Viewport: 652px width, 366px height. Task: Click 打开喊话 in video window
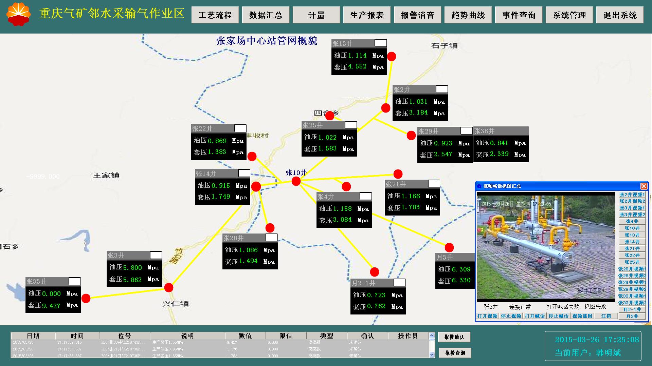(x=535, y=316)
